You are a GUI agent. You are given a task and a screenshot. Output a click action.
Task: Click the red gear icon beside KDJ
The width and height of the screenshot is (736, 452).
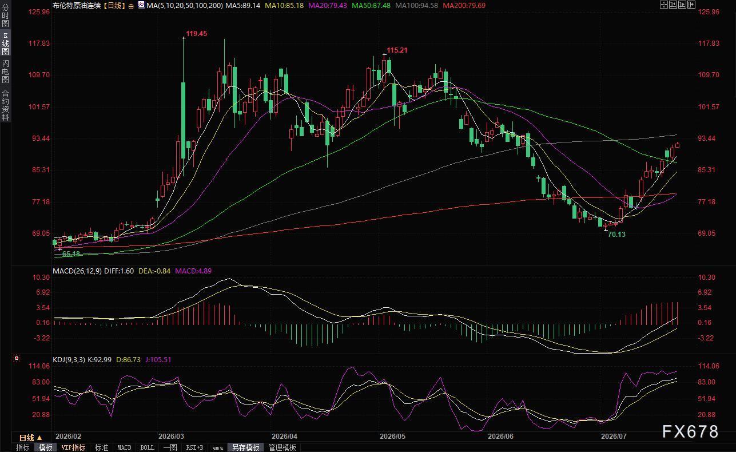click(x=17, y=359)
